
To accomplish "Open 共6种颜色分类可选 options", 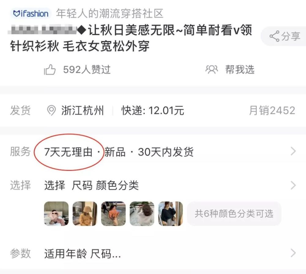I will [x=234, y=214].
